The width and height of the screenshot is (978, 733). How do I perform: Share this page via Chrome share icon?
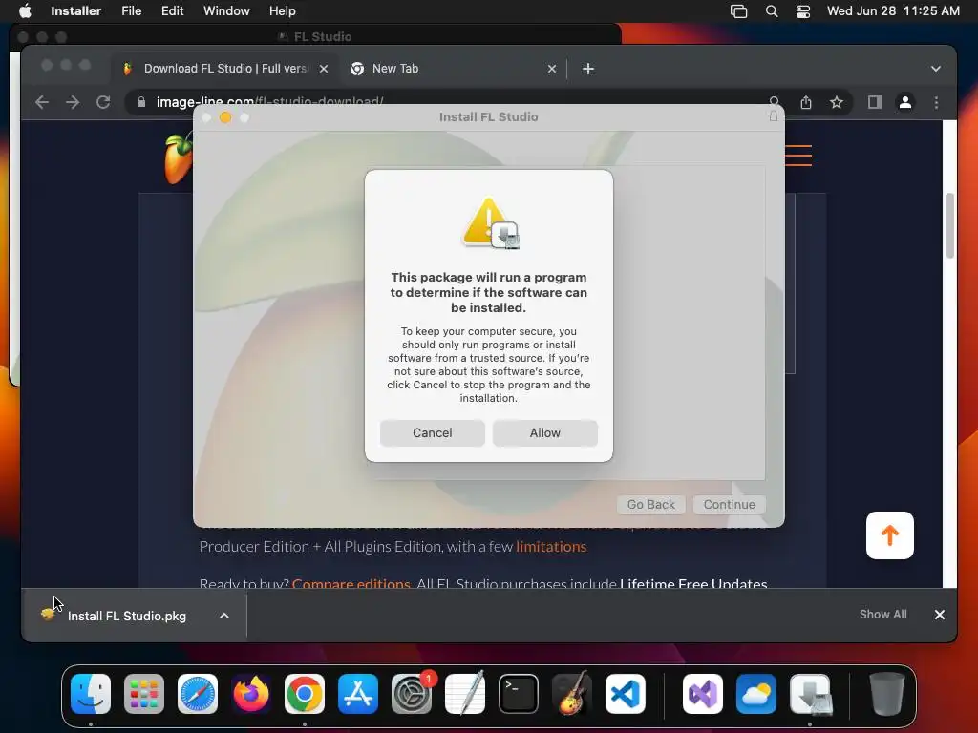pos(806,102)
